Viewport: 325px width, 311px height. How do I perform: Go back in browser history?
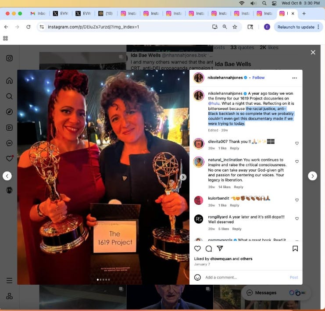click(6, 27)
